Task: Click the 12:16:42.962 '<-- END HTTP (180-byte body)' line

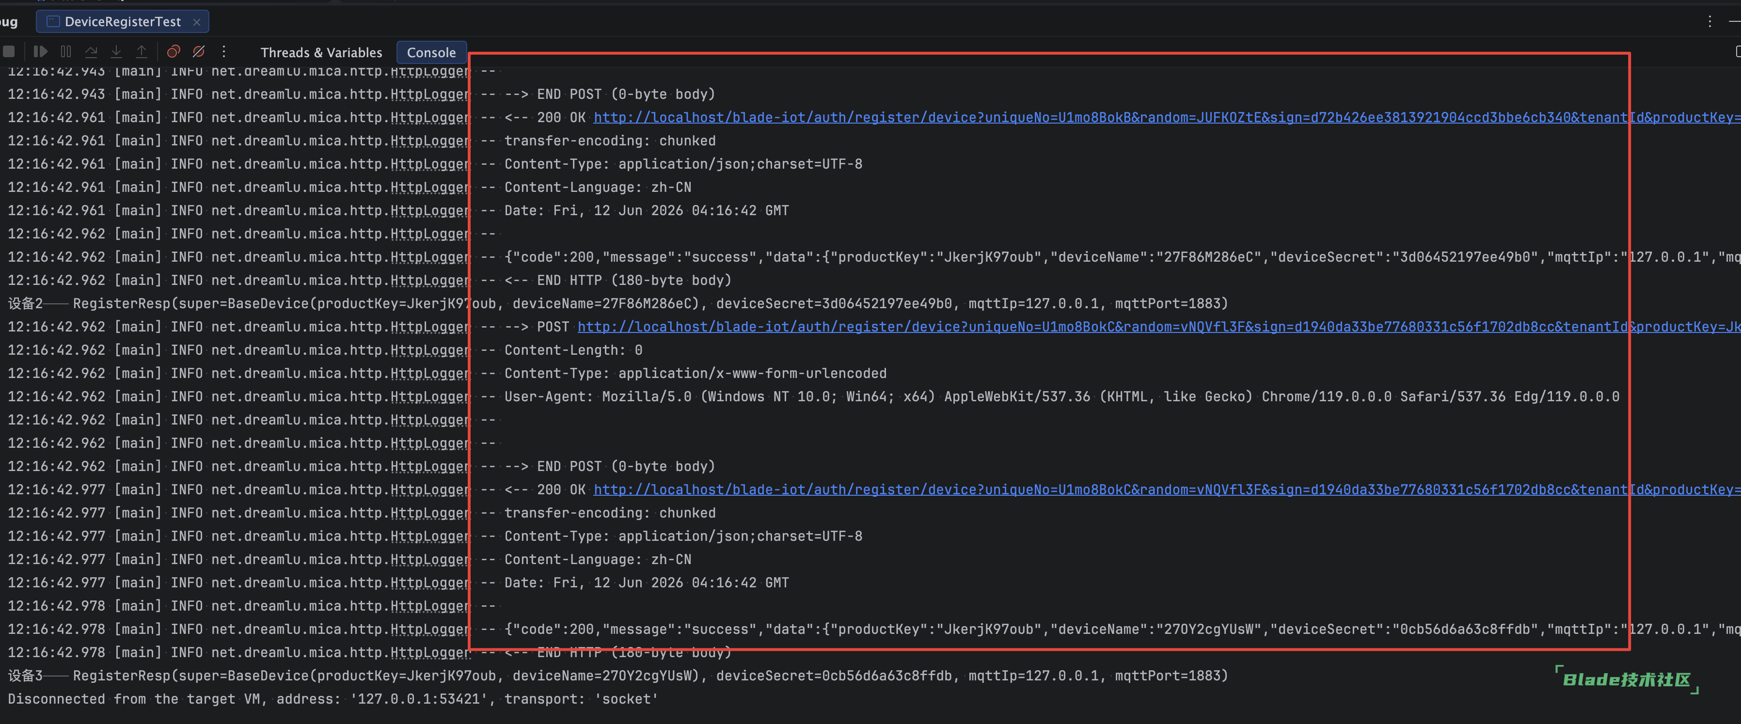Action: point(370,280)
